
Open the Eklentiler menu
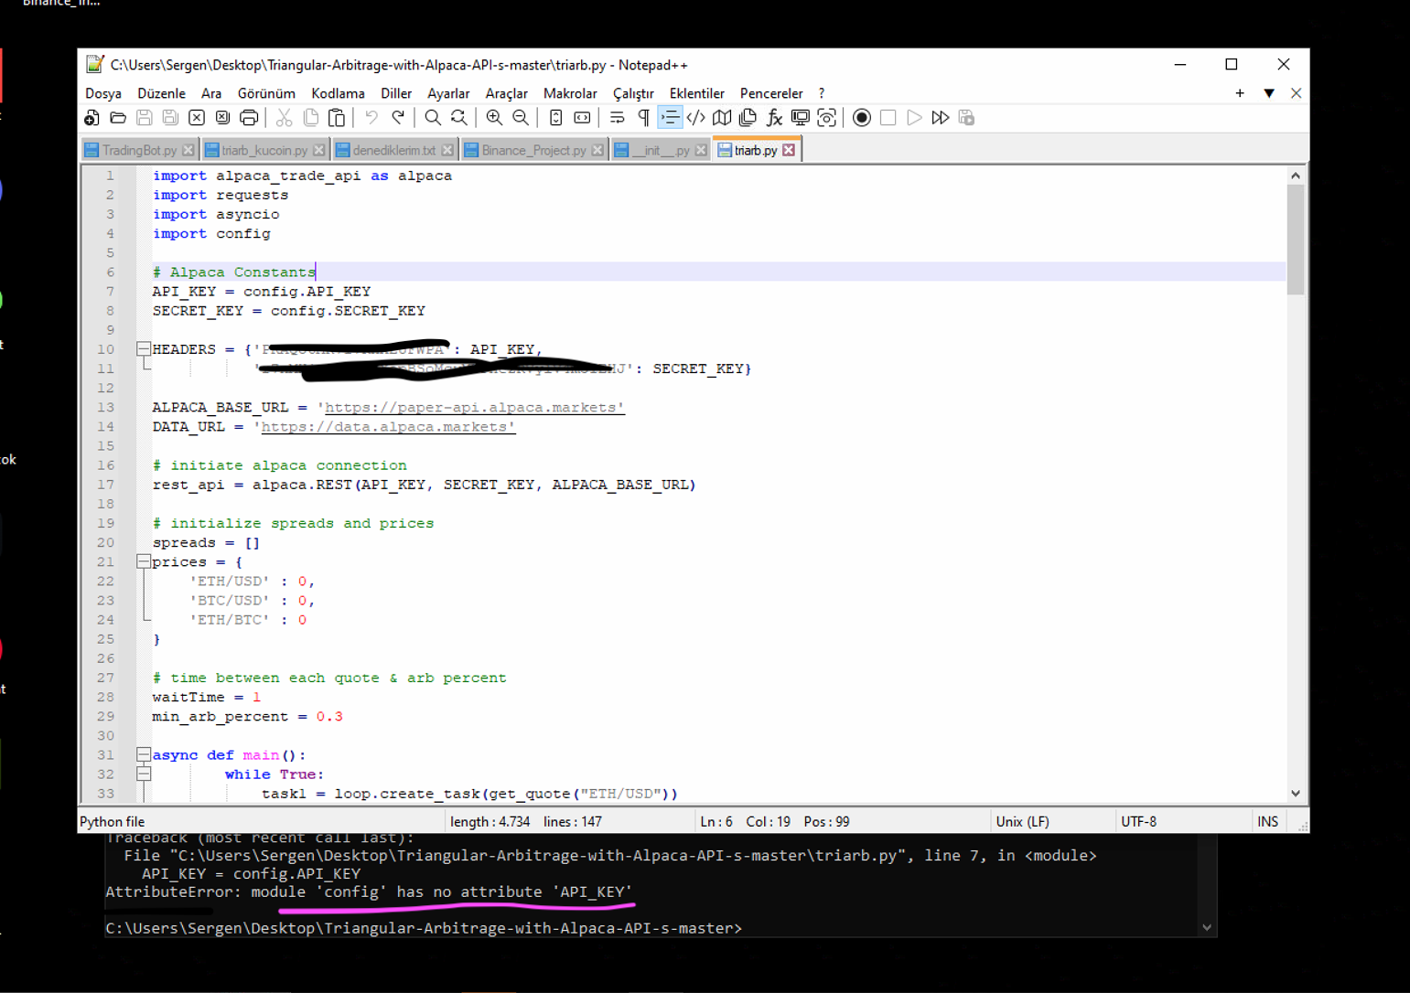click(x=696, y=93)
